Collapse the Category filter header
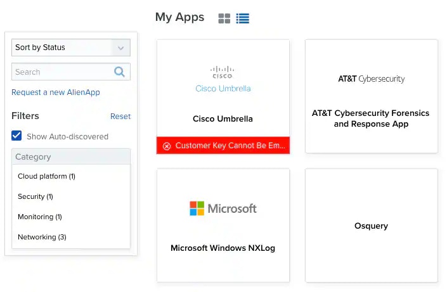Screen dimensions: 447x292 pyautogui.click(x=71, y=156)
